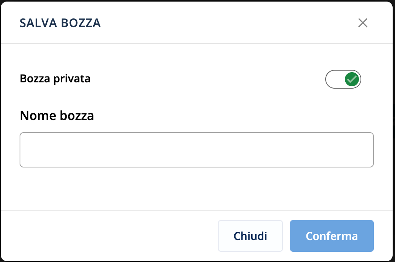Close the Salva Bozza dialog with X

[363, 23]
